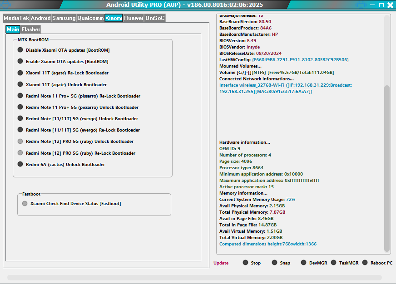Viewport: 396px width, 284px height.
Task: Open the MediaTek tab
Action: coord(16,18)
